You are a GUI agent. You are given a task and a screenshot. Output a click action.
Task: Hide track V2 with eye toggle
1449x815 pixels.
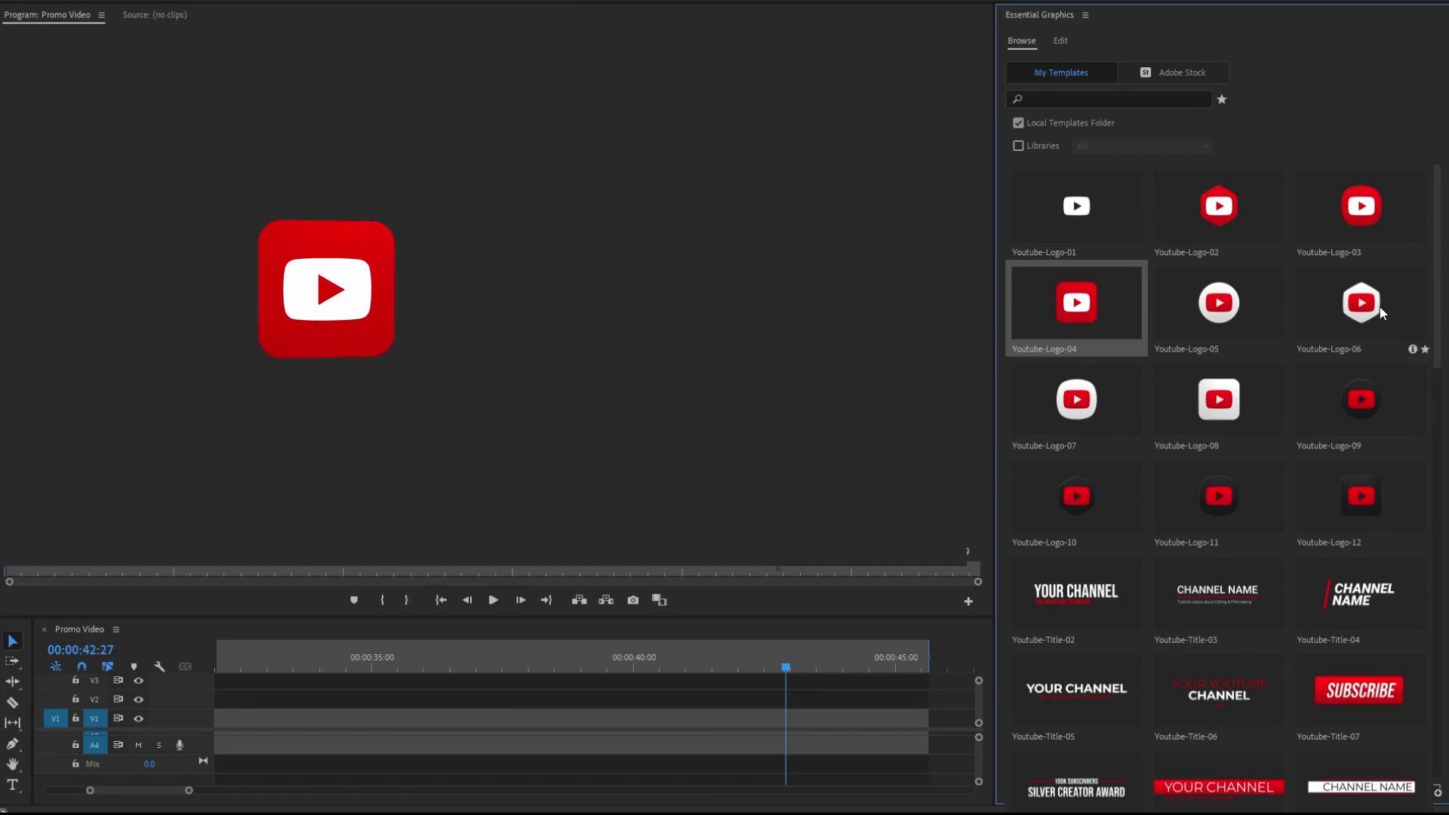click(138, 700)
